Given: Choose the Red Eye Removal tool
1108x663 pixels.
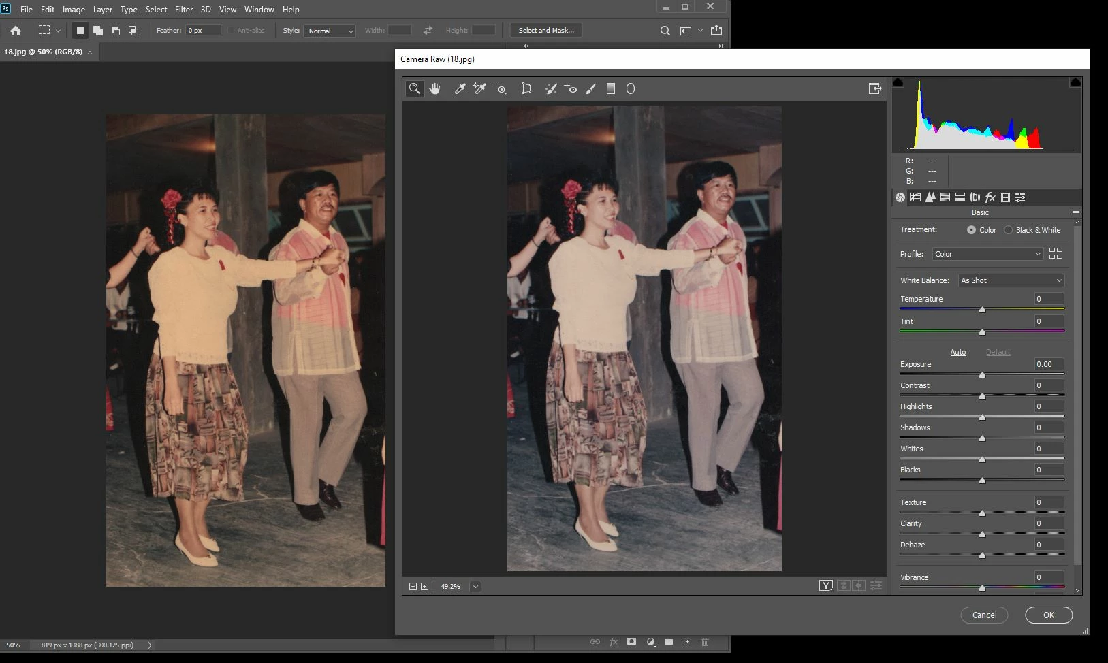Looking at the screenshot, I should coord(571,88).
